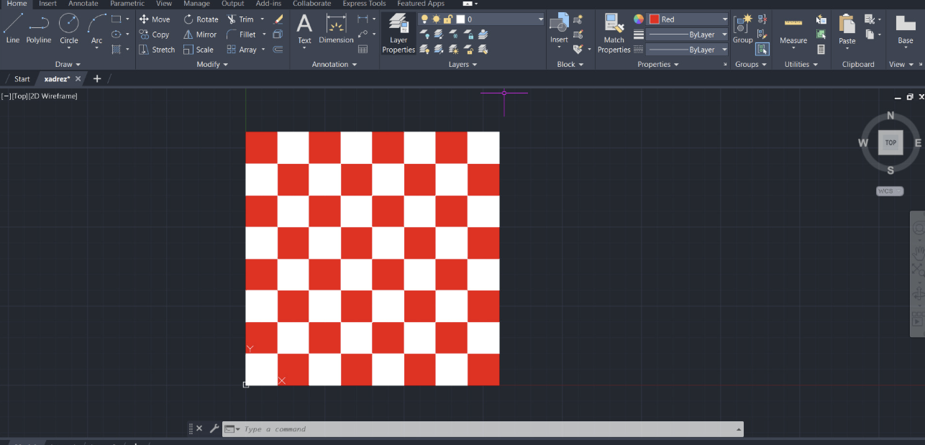Viewport: 925px width, 445px height.
Task: Open the Start drawing tab
Action: point(22,79)
